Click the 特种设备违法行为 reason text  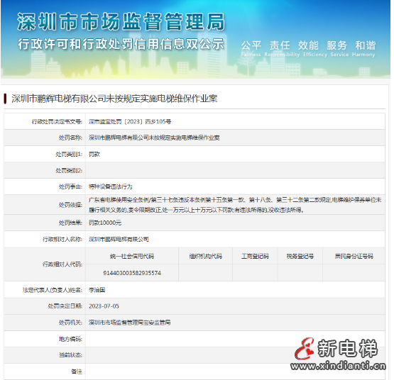[110, 186]
